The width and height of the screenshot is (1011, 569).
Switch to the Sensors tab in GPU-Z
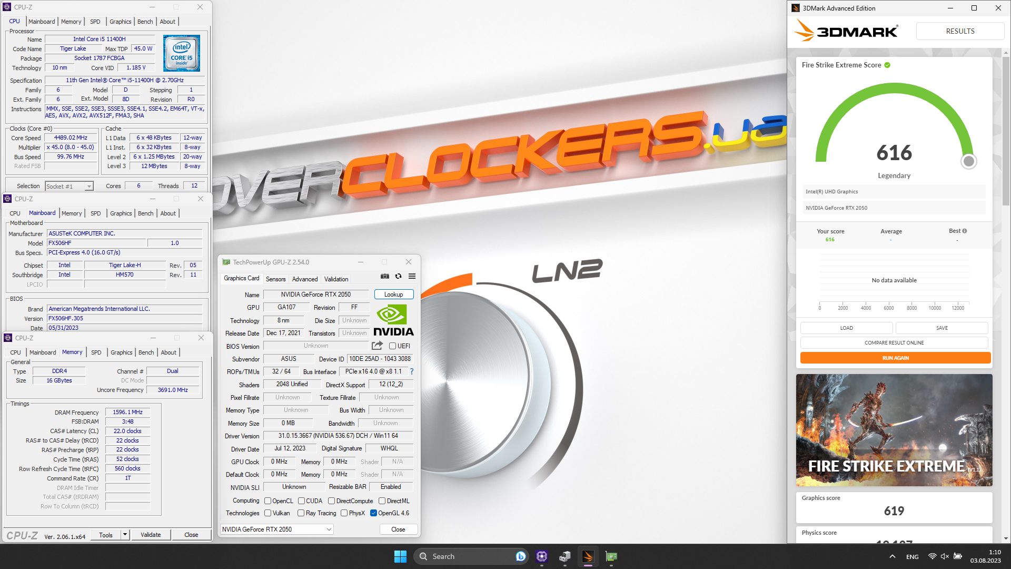pyautogui.click(x=275, y=279)
